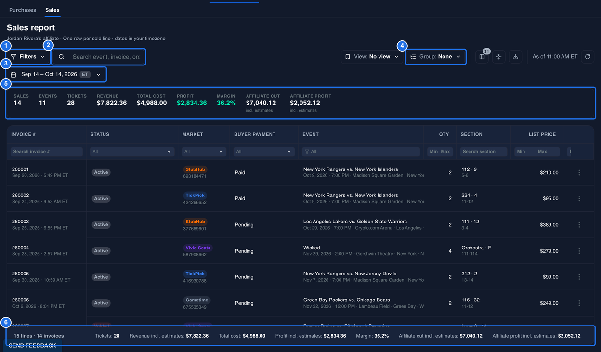Click the Vivid Seats badge on invoice 260004
Viewport: 601px width, 352px height.
(198, 248)
